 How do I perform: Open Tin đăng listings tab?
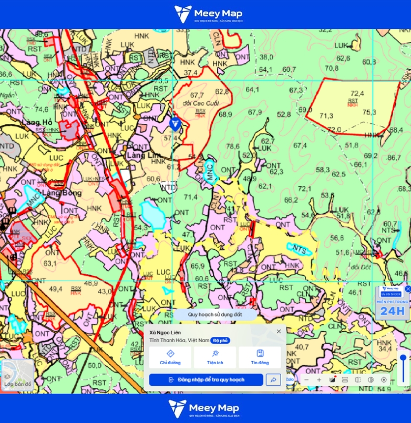click(x=260, y=357)
